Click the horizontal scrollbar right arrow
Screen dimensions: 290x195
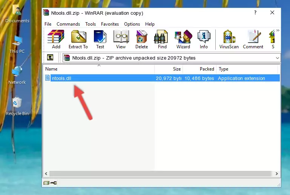276,174
